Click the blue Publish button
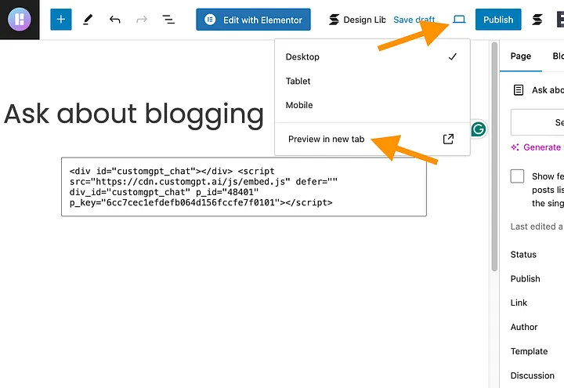 [498, 20]
